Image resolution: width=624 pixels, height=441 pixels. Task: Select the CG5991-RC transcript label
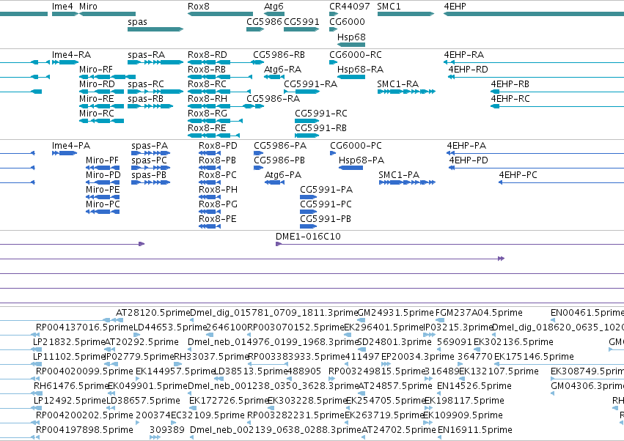[x=320, y=114]
